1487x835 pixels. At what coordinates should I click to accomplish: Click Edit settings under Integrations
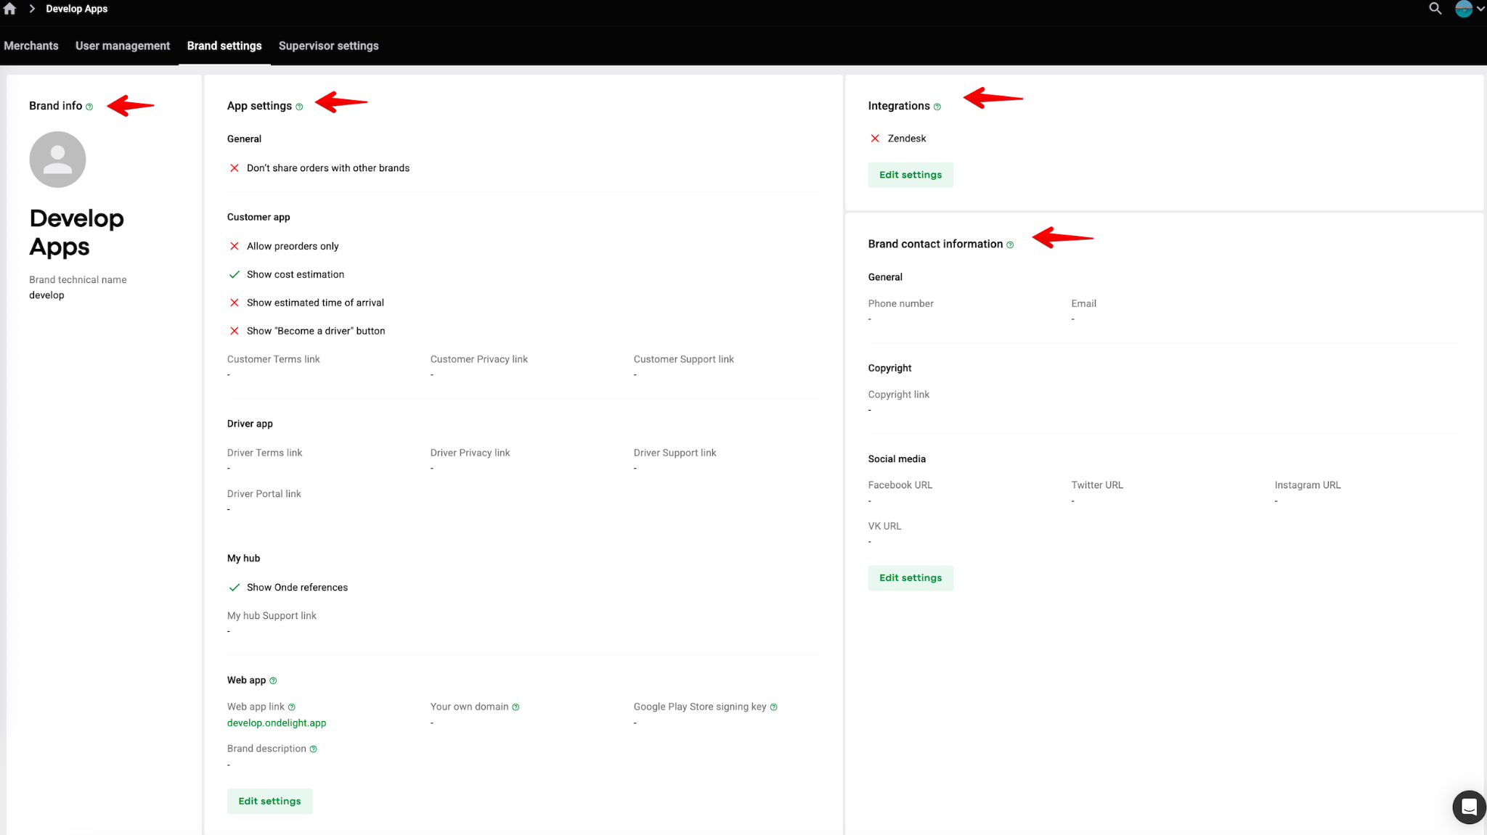[910, 175]
